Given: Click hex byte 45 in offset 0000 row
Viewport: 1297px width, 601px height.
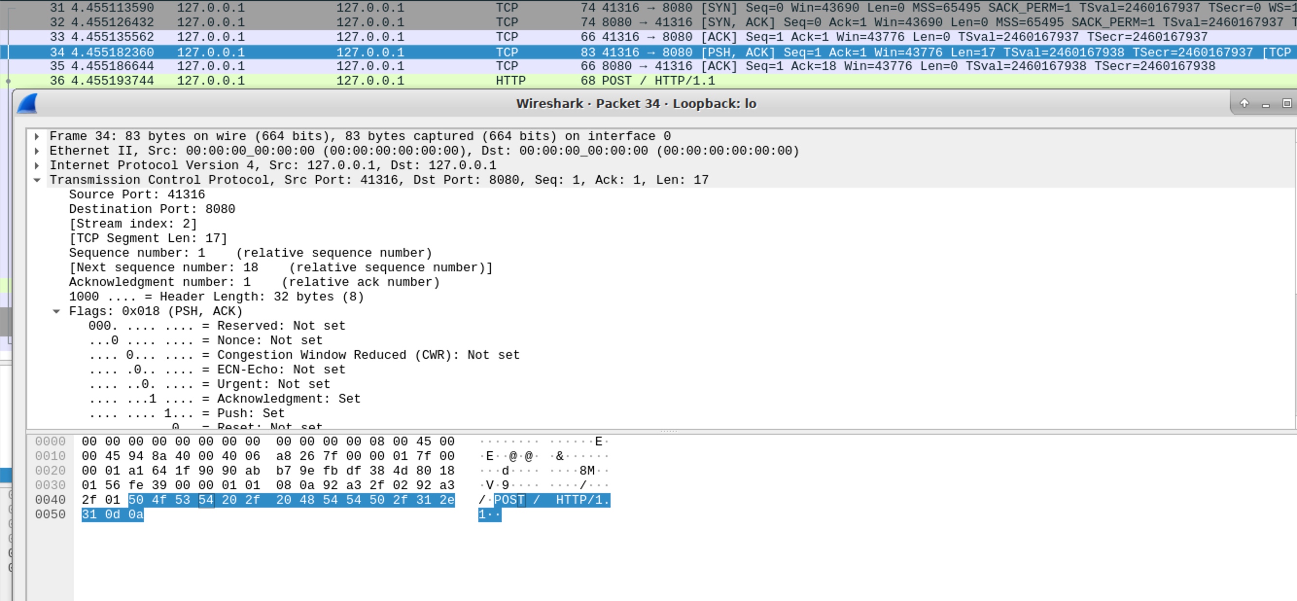Looking at the screenshot, I should coord(423,442).
